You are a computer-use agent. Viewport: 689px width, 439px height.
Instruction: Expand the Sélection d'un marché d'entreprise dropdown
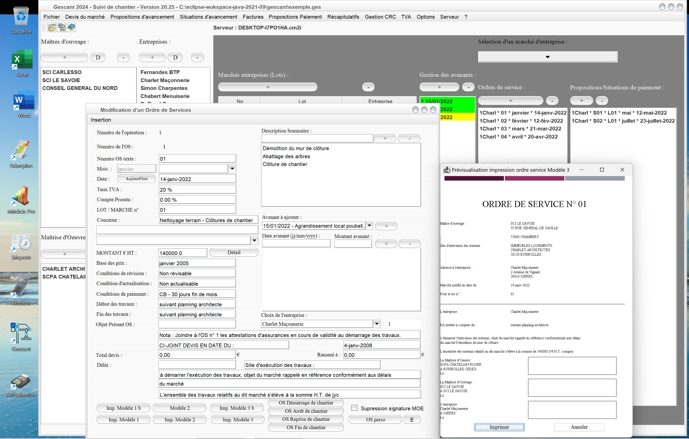tap(547, 57)
